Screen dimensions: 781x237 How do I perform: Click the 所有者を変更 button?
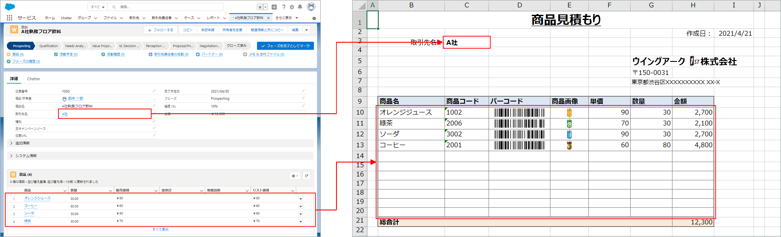(232, 30)
